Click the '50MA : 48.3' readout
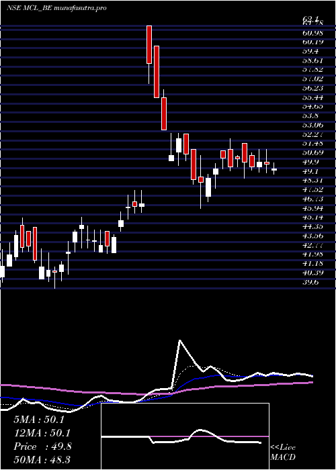Screen dimensions: 336x470 [42, 460]
